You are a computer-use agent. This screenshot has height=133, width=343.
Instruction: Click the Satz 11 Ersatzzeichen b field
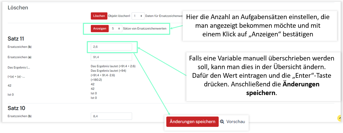coord(111,47)
